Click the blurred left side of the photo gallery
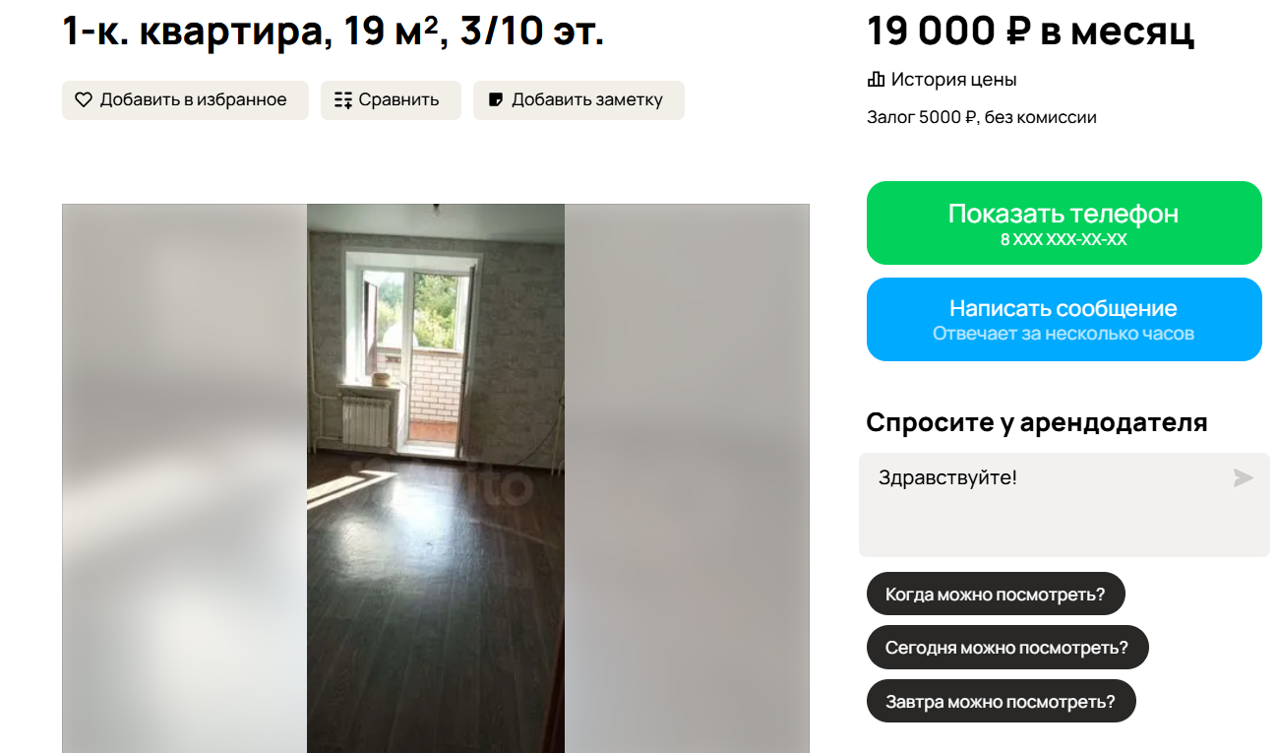This screenshot has height=753, width=1278. pos(184,478)
